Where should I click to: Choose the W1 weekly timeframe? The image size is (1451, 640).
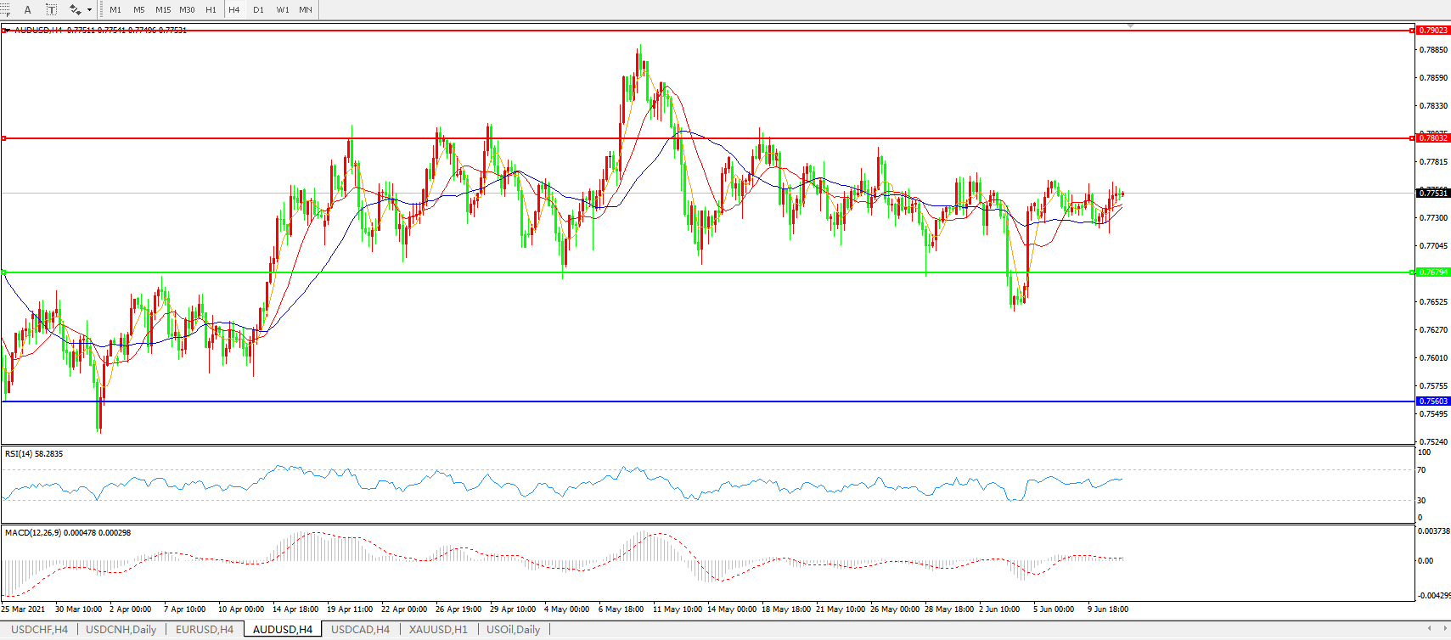[282, 10]
